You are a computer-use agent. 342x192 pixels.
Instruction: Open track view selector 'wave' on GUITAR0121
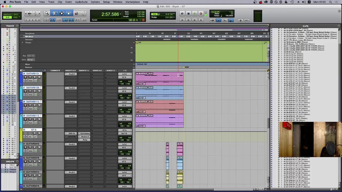click(x=31, y=81)
